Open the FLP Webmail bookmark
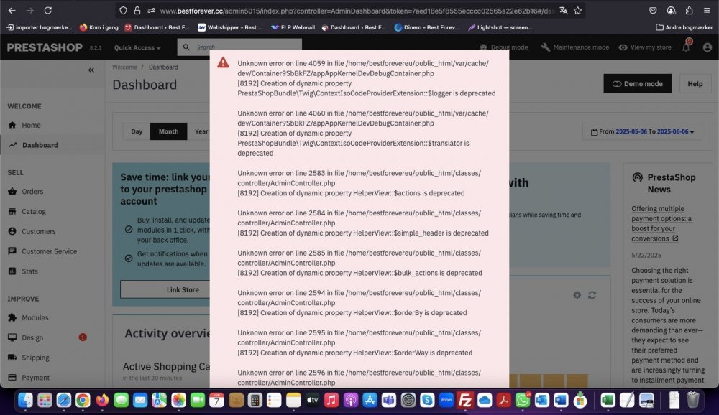 pos(293,27)
